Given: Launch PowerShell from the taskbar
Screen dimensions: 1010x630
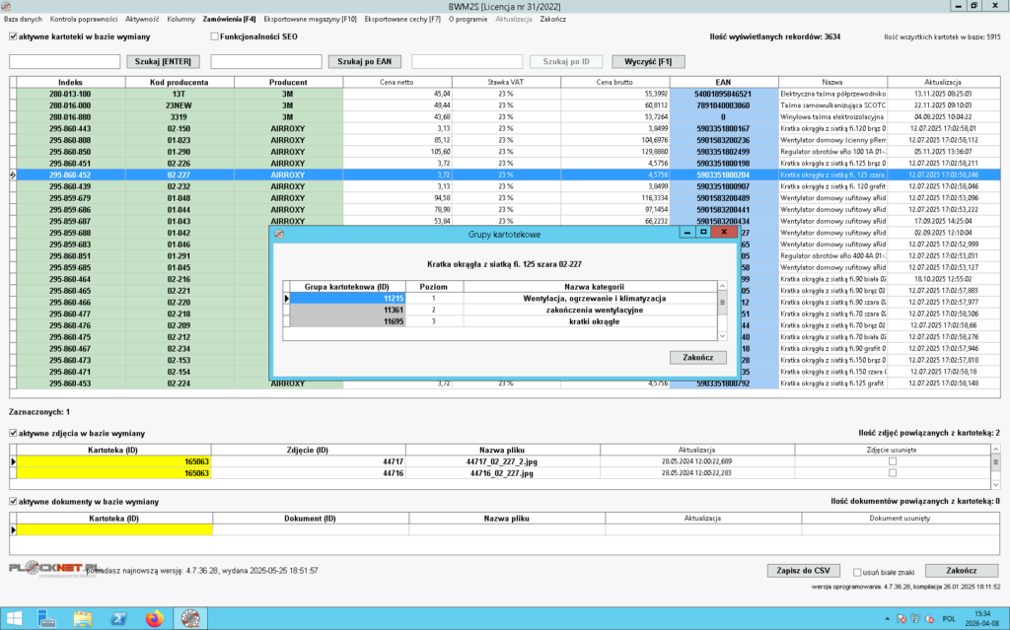Looking at the screenshot, I should (117, 618).
